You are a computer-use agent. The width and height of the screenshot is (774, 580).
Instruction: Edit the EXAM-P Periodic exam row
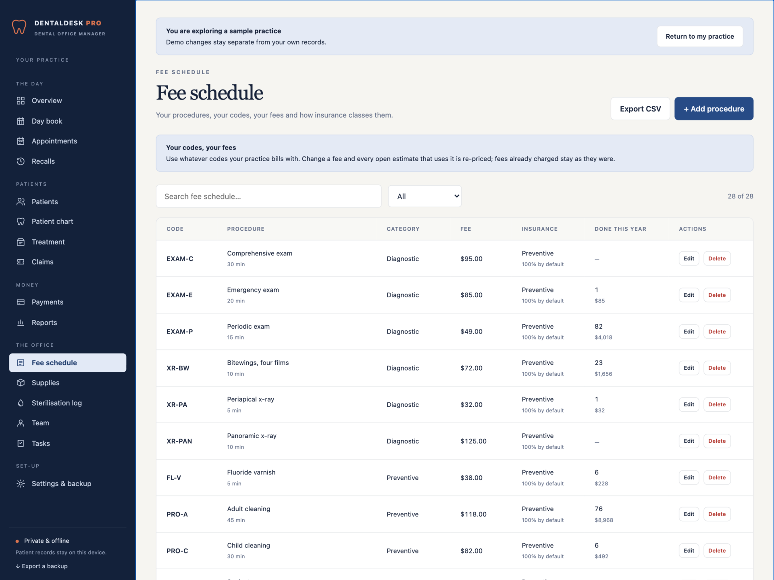click(x=689, y=331)
